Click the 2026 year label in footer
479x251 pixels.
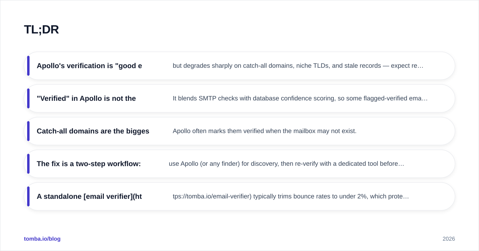(x=449, y=239)
